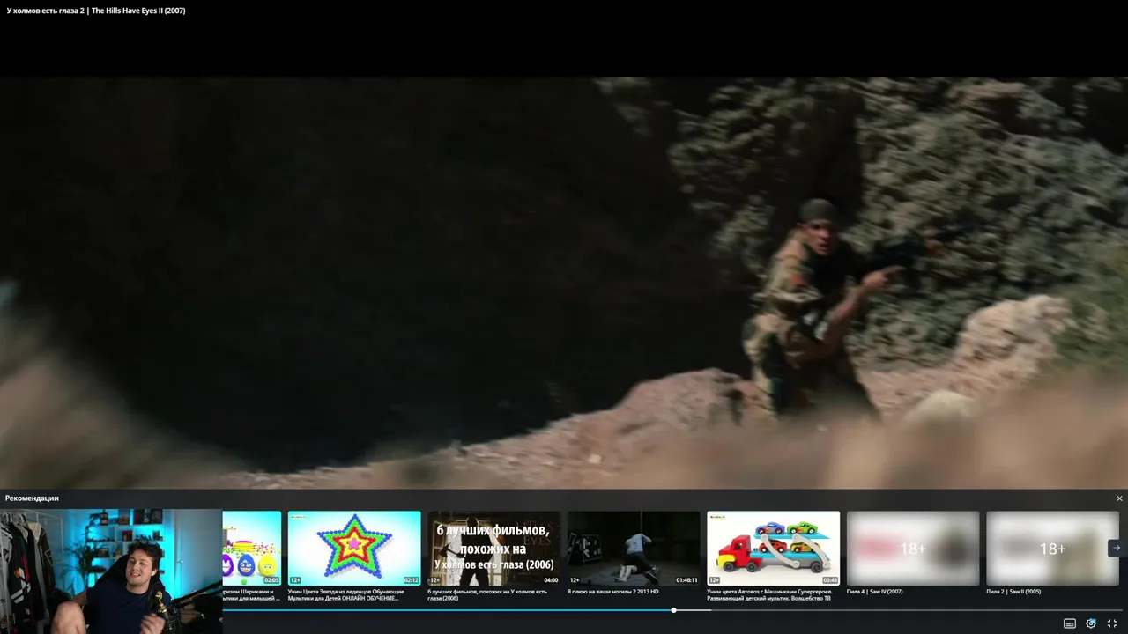Show next recommendations with the arrow button
This screenshot has width=1128, height=634.
tap(1116, 548)
